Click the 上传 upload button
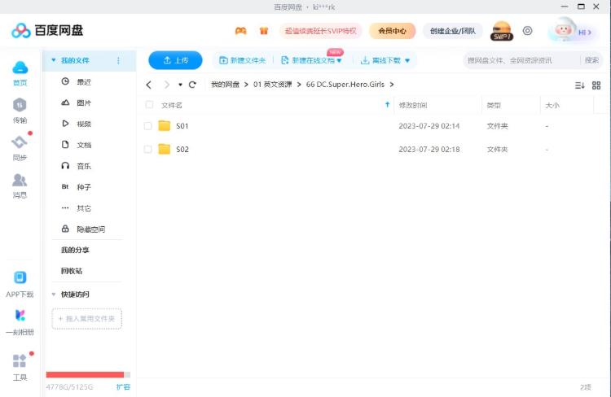Screen dimensions: 611x397 (x=175, y=60)
